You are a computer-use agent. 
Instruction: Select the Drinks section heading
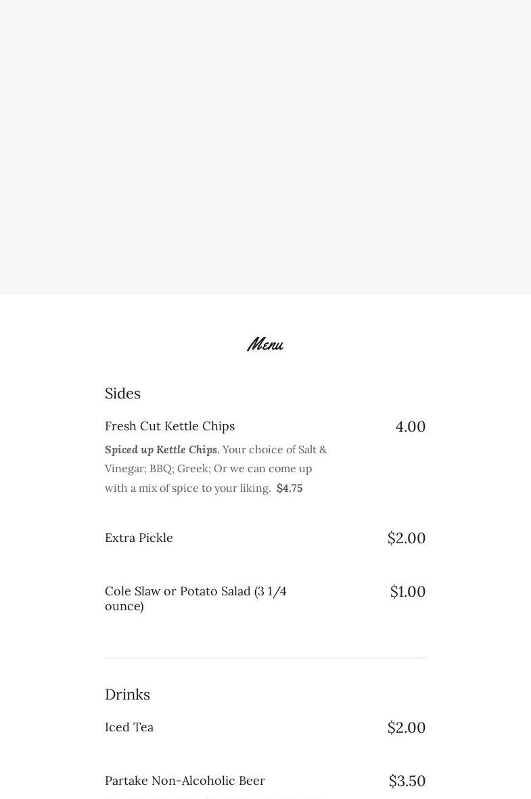pyautogui.click(x=127, y=694)
